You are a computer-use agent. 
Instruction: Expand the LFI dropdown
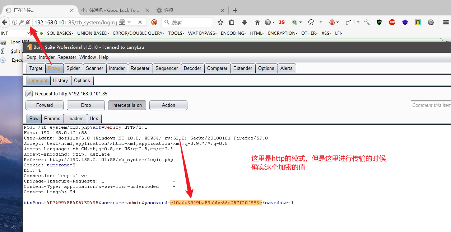(x=339, y=33)
